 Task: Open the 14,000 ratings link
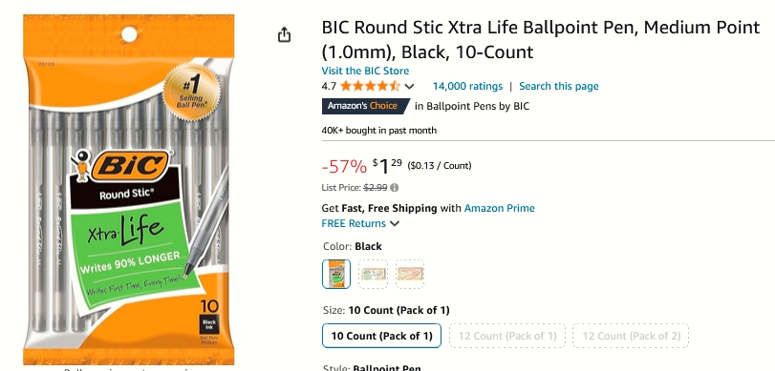pyautogui.click(x=467, y=87)
